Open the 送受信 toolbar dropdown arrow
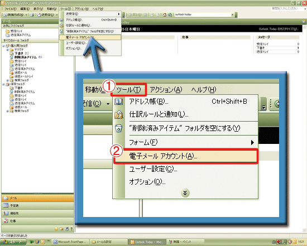This screenshot has height=246, width=307. (57, 15)
